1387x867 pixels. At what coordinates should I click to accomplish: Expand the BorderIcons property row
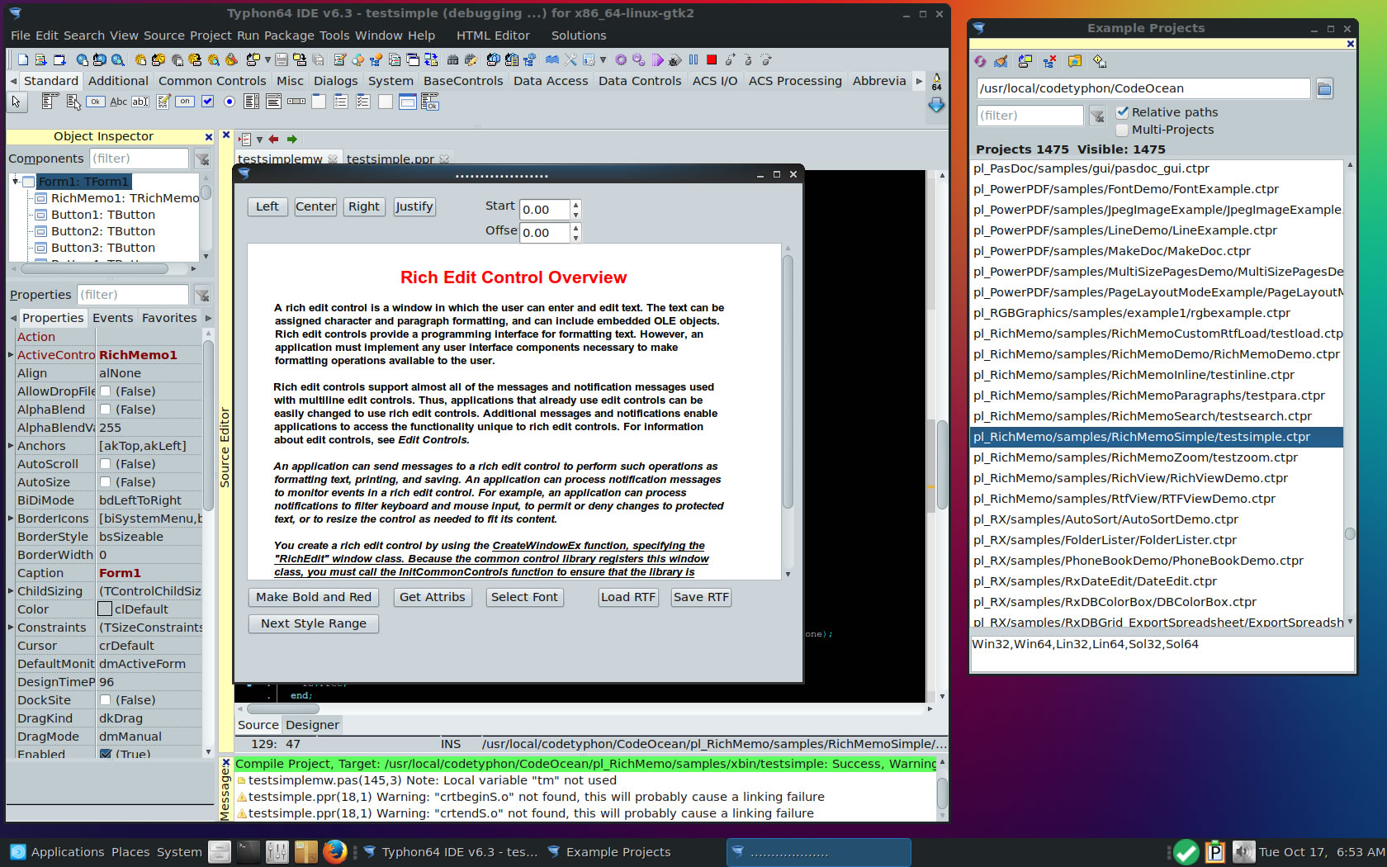(11, 519)
